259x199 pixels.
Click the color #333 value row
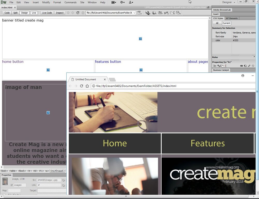click(x=234, y=40)
